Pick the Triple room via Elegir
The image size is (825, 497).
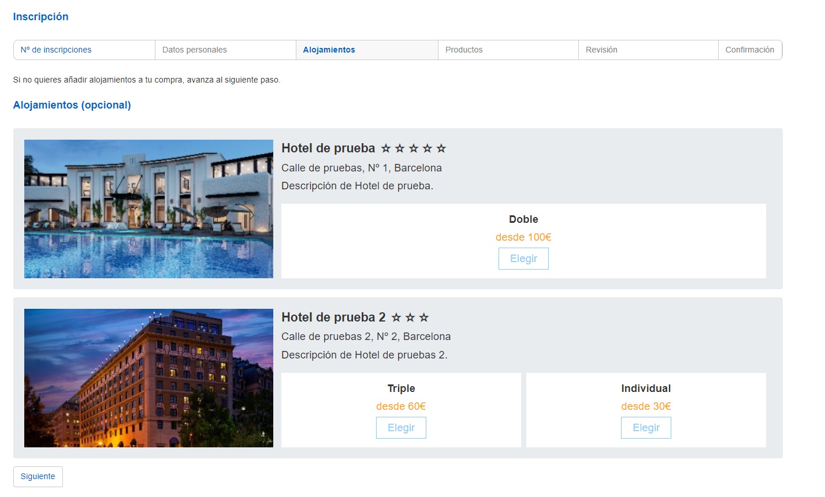[401, 428]
